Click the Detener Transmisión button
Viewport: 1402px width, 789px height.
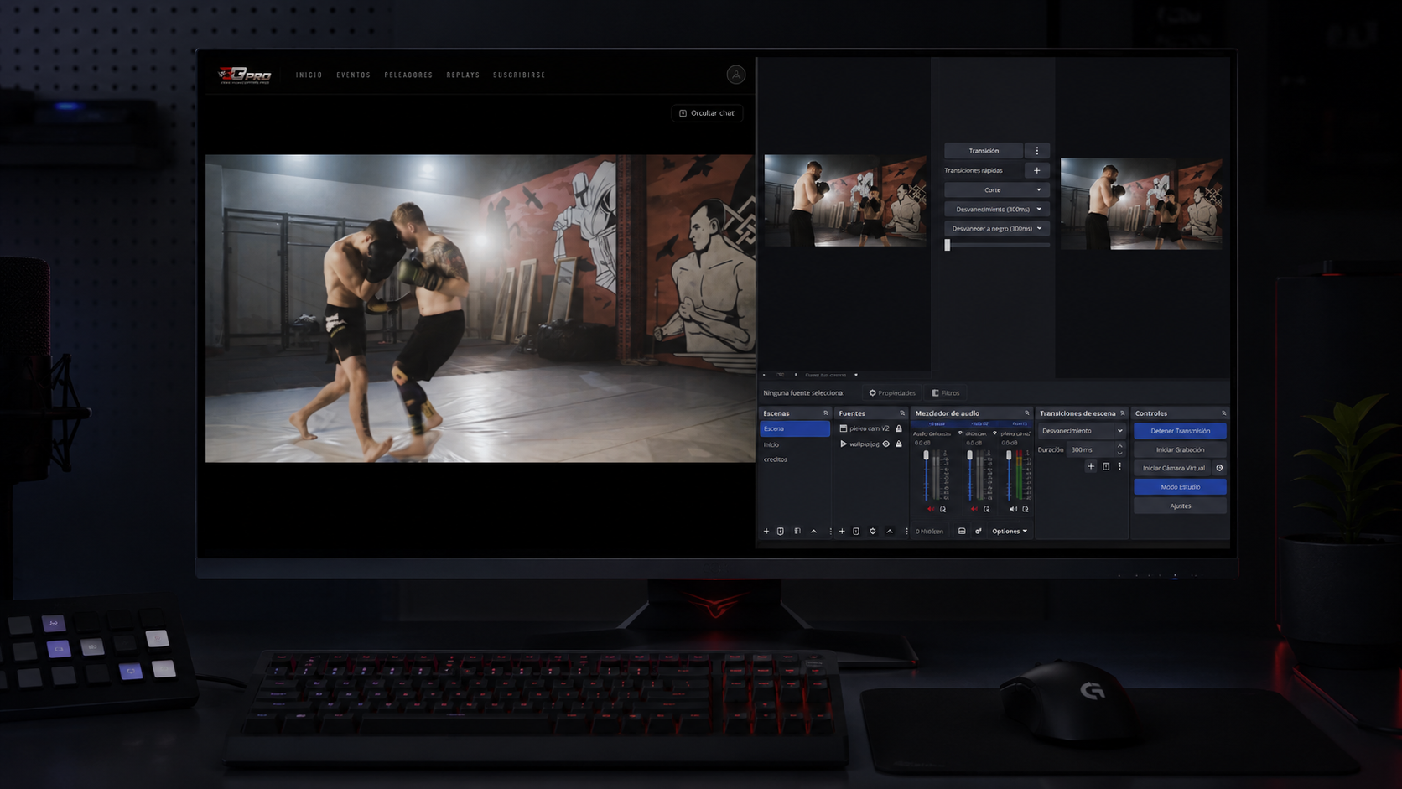click(1180, 431)
